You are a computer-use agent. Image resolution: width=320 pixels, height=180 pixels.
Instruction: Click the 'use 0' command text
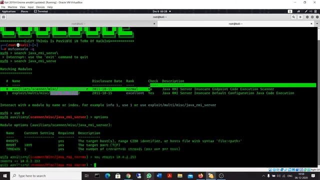coord(19,113)
